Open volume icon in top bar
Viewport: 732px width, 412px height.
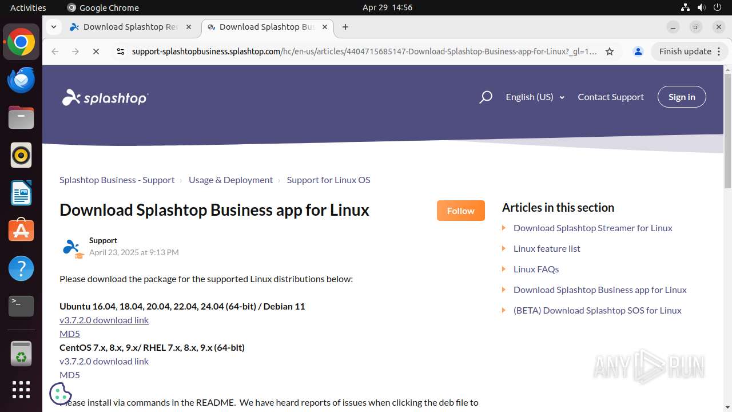click(x=702, y=7)
